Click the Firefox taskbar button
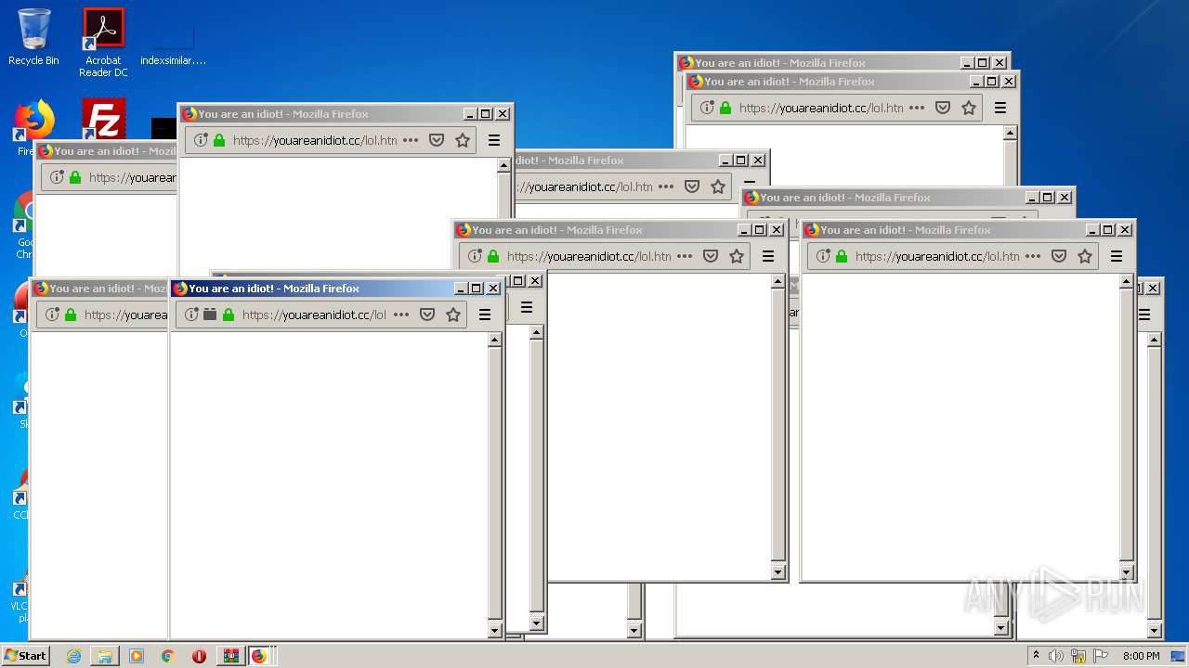 259,656
